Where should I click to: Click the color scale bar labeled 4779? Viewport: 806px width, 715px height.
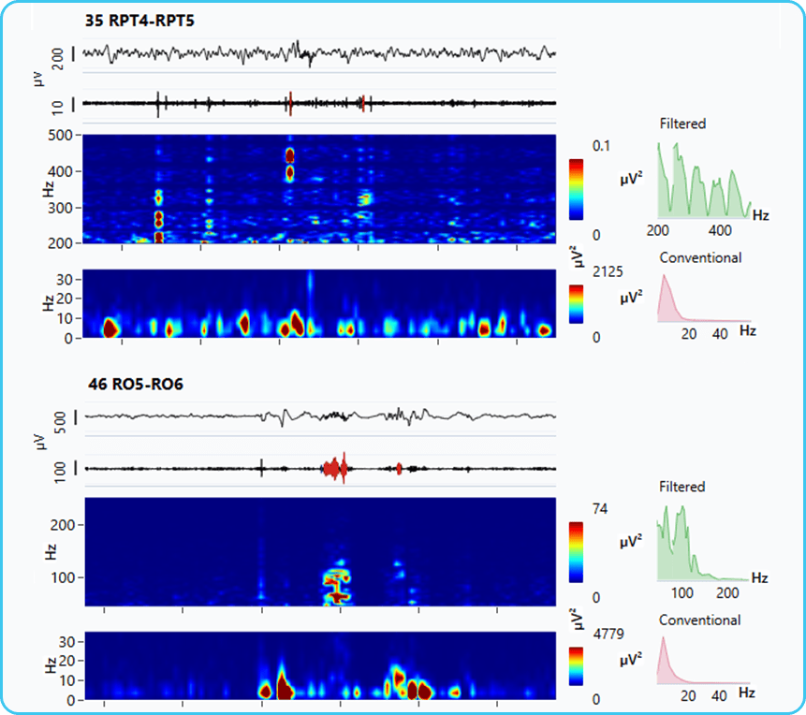[x=577, y=666]
